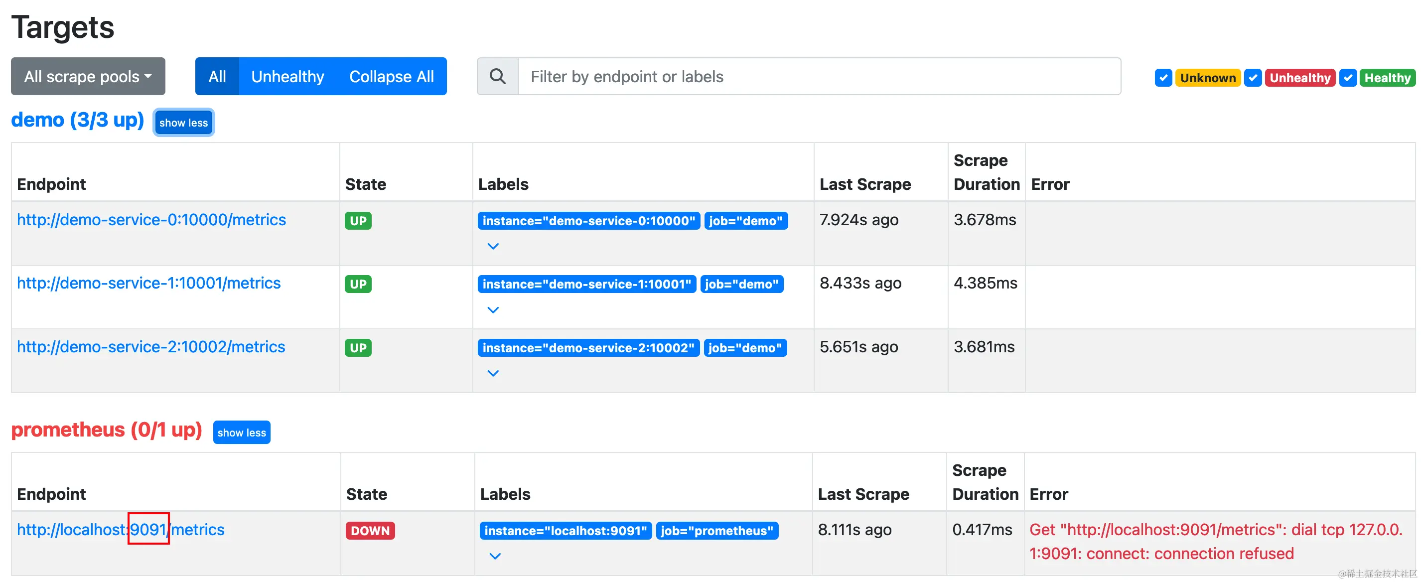Click the prometheus (0/1 up) pool heading
This screenshot has height=582, width=1421.
[107, 430]
